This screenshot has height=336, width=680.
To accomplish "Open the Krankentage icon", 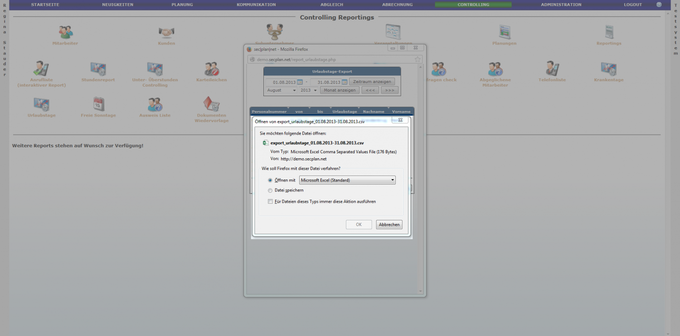I will pyautogui.click(x=609, y=68).
